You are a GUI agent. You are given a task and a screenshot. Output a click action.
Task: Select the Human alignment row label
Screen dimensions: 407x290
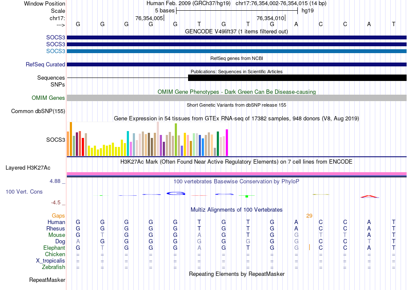(x=56, y=222)
